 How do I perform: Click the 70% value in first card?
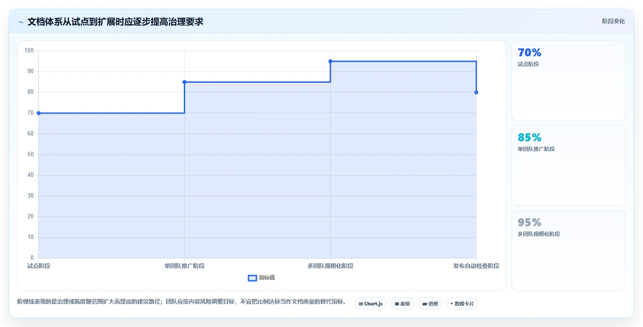530,53
